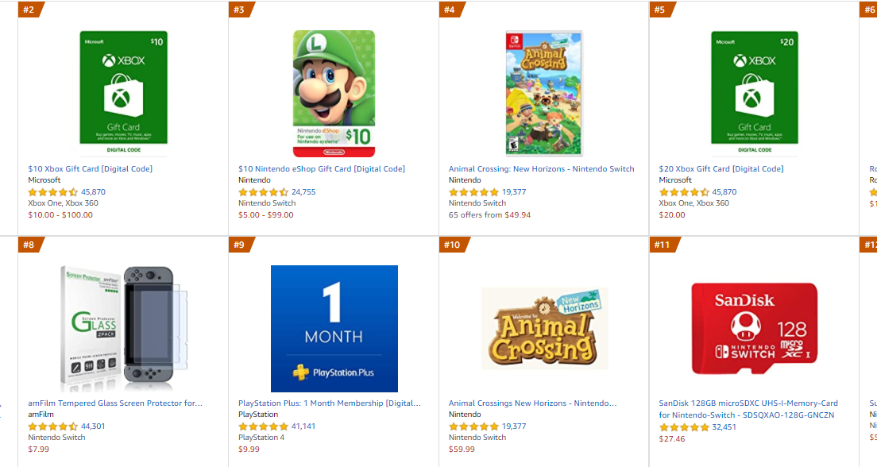Open the $10 Xbox Gift Card image

click(124, 94)
